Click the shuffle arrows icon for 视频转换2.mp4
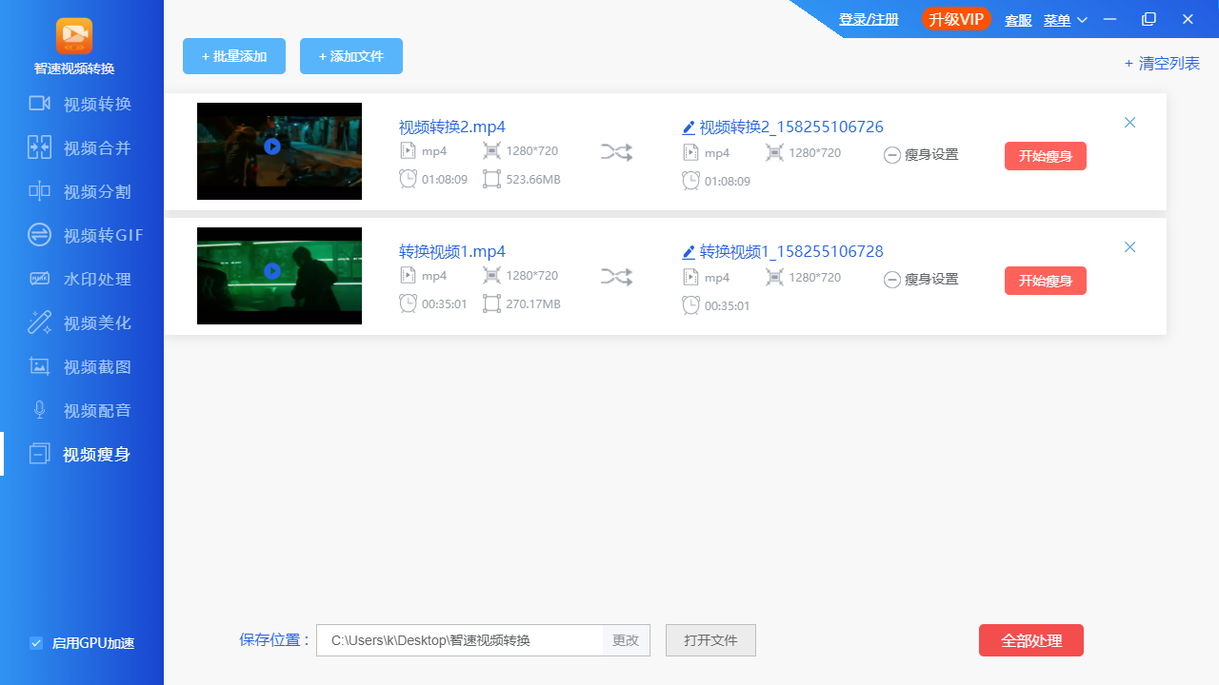This screenshot has width=1219, height=685. 616,152
